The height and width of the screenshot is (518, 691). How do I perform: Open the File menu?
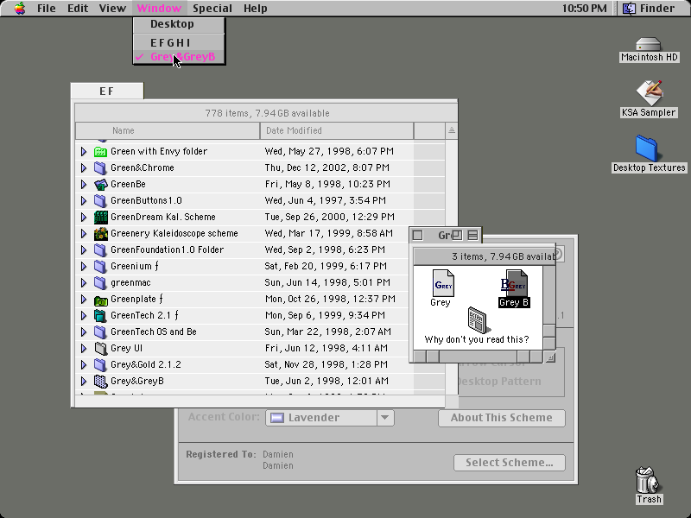click(47, 9)
